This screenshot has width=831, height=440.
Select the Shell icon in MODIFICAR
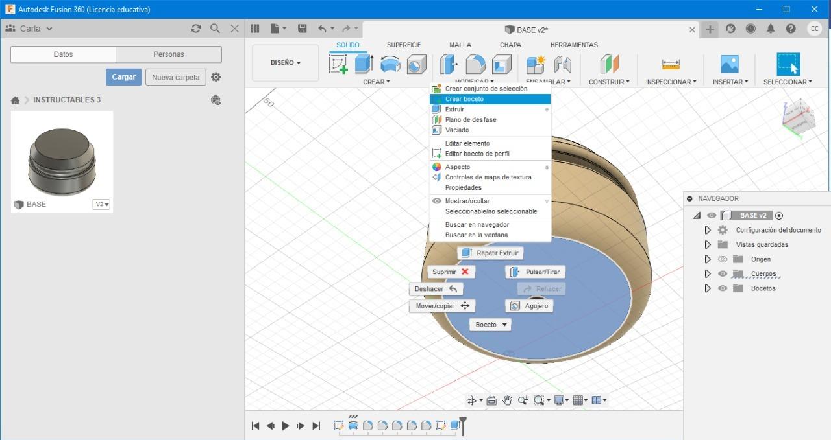pyautogui.click(x=501, y=64)
